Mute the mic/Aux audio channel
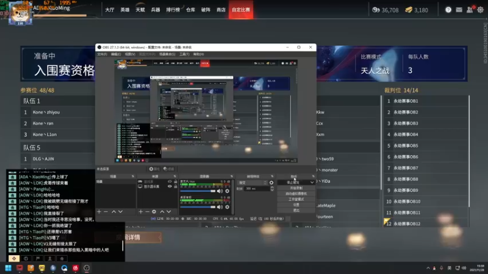This screenshot has width=488, height=274. click(220, 191)
